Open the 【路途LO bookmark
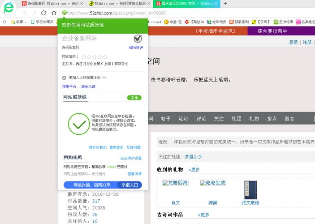Screen dimensions: 315x224 194,22
